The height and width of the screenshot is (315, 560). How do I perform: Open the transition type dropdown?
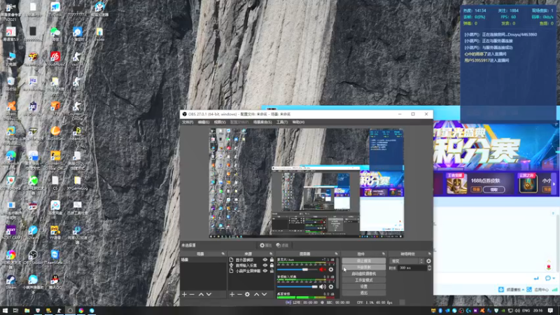(407, 261)
